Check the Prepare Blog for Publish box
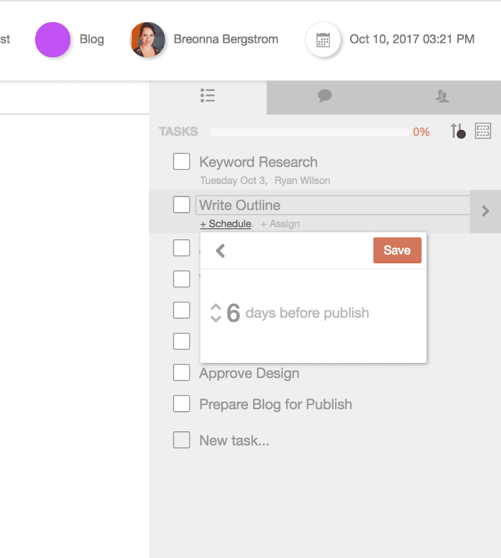Image resolution: width=501 pixels, height=558 pixels. coord(182,404)
